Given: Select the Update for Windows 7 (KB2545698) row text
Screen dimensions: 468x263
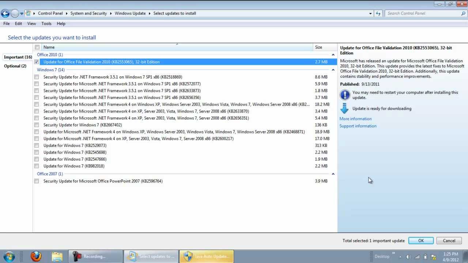Looking at the screenshot, I should pos(75,152).
